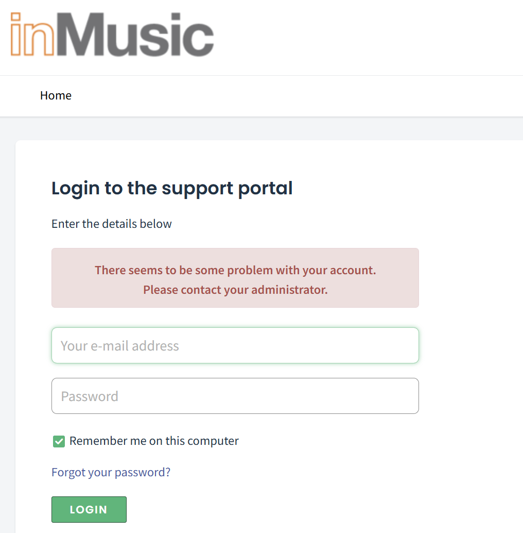
Task: Focus the e-mail address field
Action: pyautogui.click(x=235, y=345)
